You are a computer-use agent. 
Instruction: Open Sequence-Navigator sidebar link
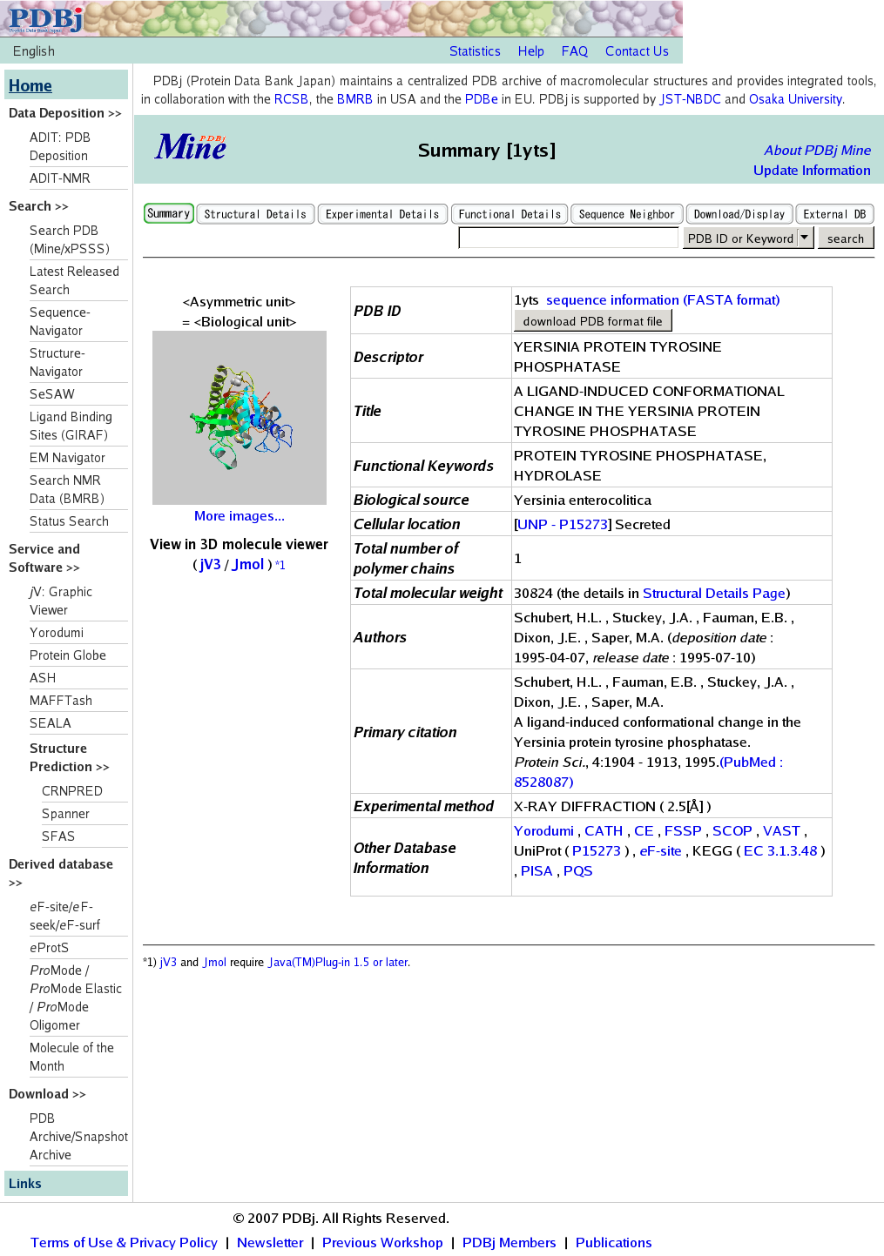click(60, 321)
